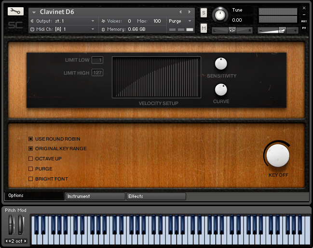Click the velocity curve display
Viewport: 313px width, 248px height.
click(x=156, y=78)
